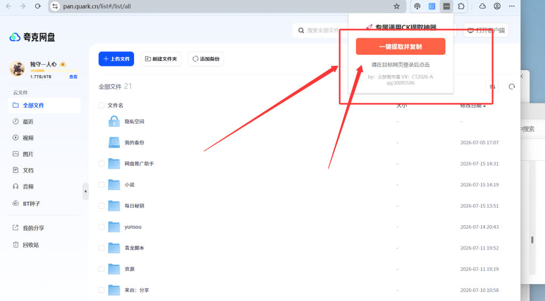545x301 pixels.
Task: Click the 每日秘钥 folder name
Action: click(135, 206)
